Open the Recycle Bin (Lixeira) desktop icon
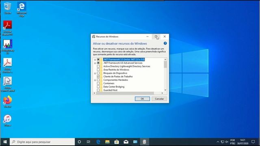This screenshot has width=260, height=146. [7, 8]
